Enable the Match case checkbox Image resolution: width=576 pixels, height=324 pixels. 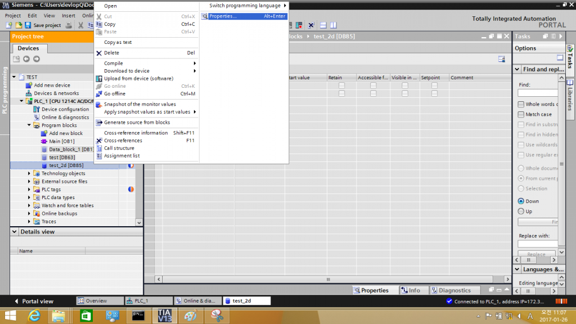point(521,115)
